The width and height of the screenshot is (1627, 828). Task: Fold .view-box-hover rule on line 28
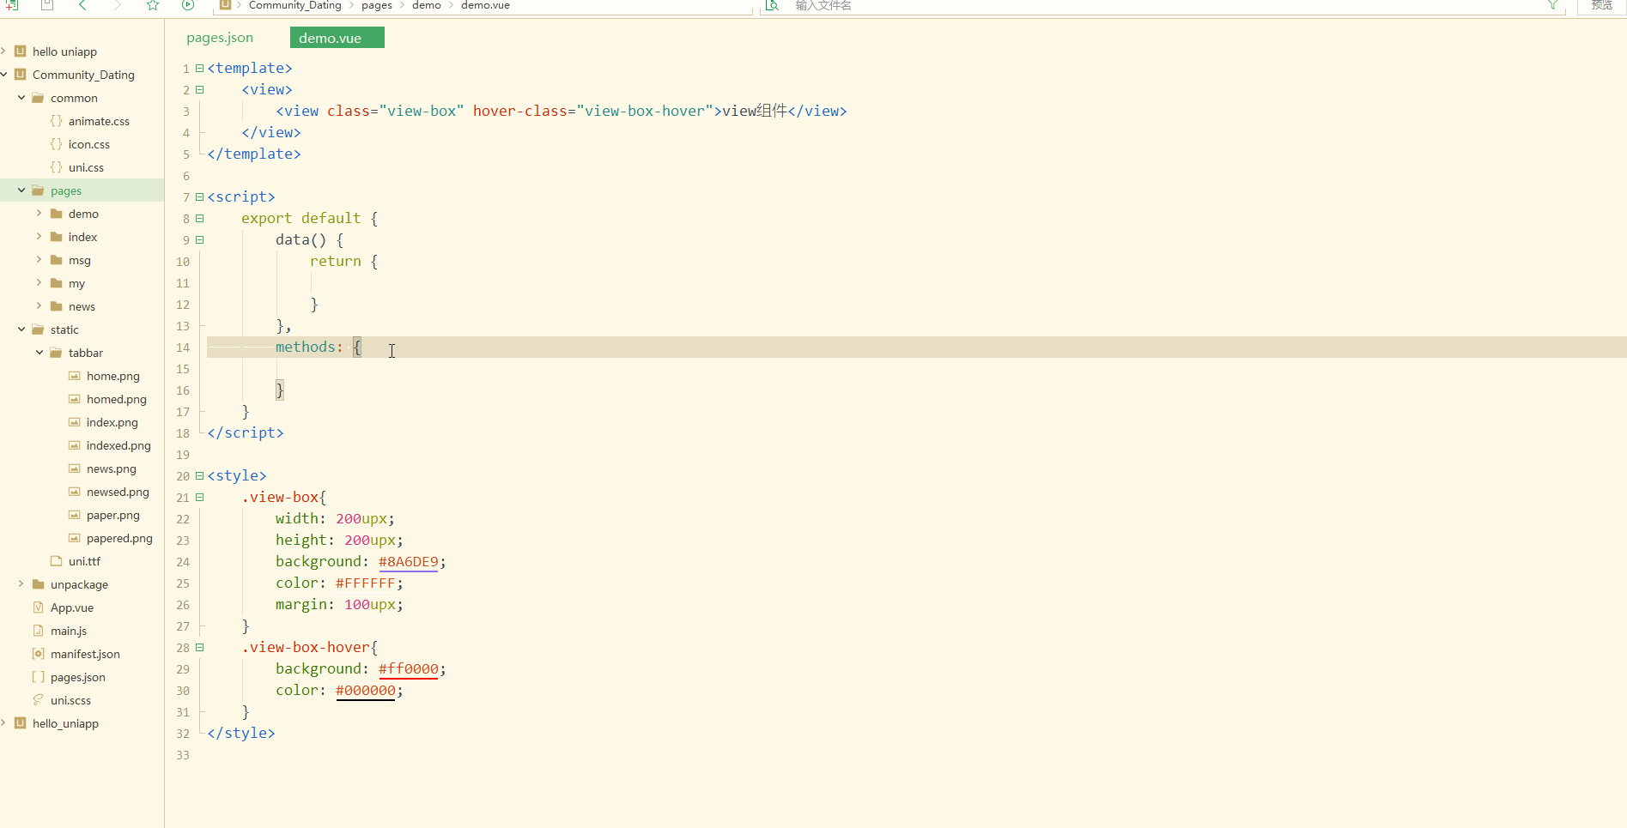[x=199, y=647]
